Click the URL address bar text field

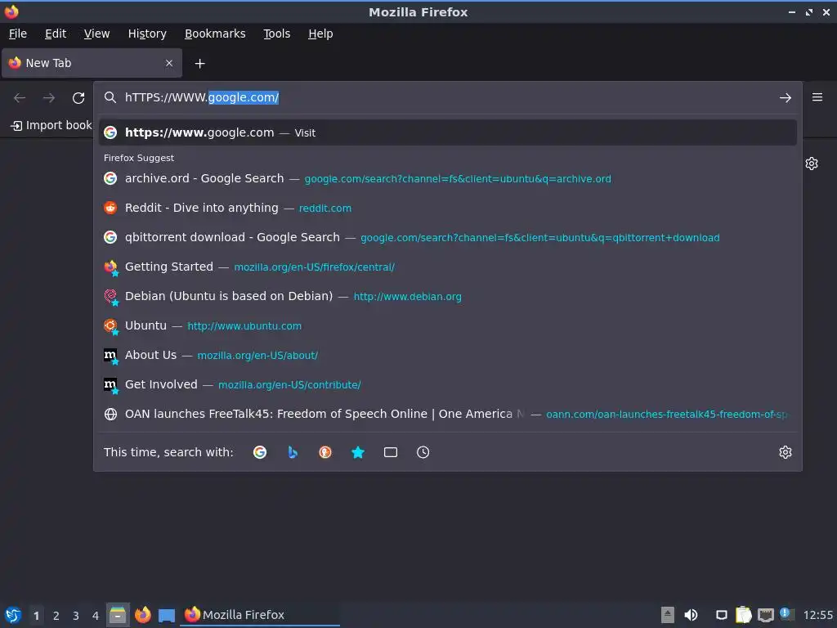click(x=449, y=97)
